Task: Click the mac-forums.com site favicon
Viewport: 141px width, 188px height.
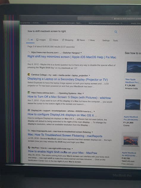Action: (29, 52)
